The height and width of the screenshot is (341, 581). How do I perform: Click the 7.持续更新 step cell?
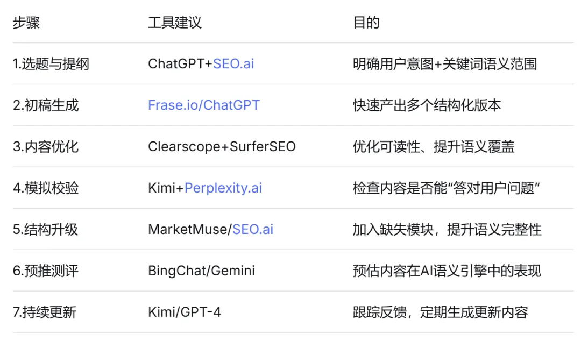coord(45,312)
